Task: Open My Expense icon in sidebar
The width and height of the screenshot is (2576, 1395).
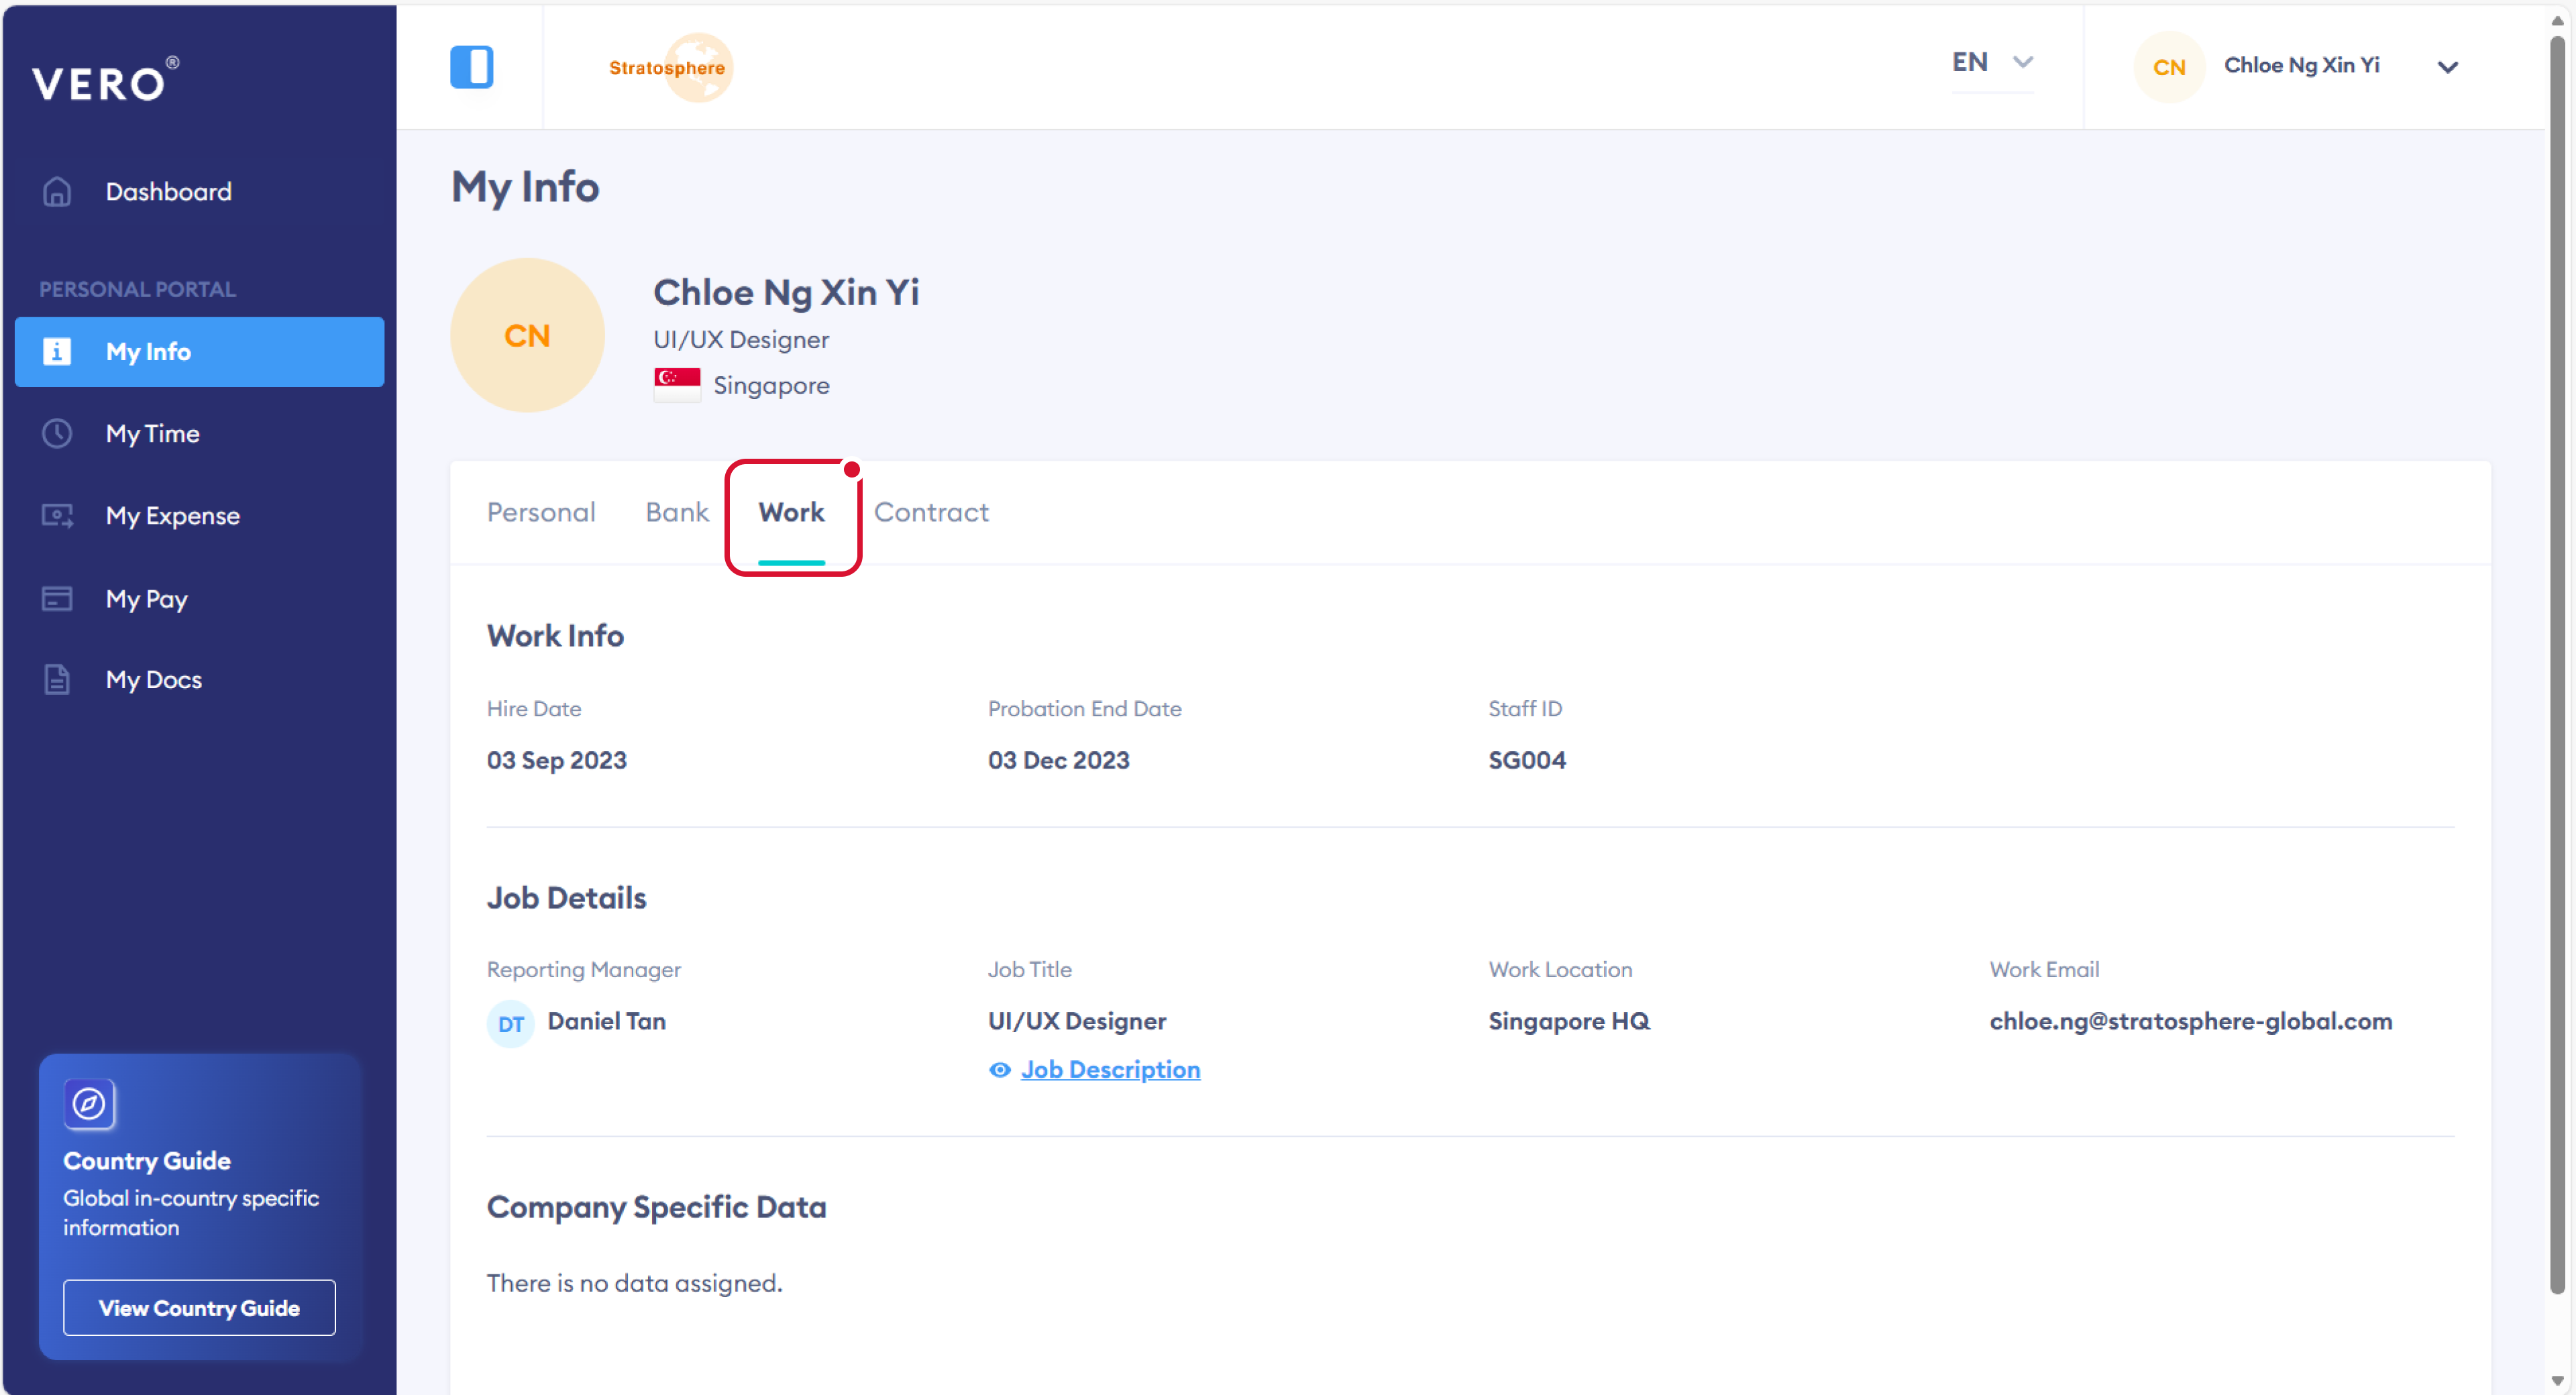Action: 57,516
